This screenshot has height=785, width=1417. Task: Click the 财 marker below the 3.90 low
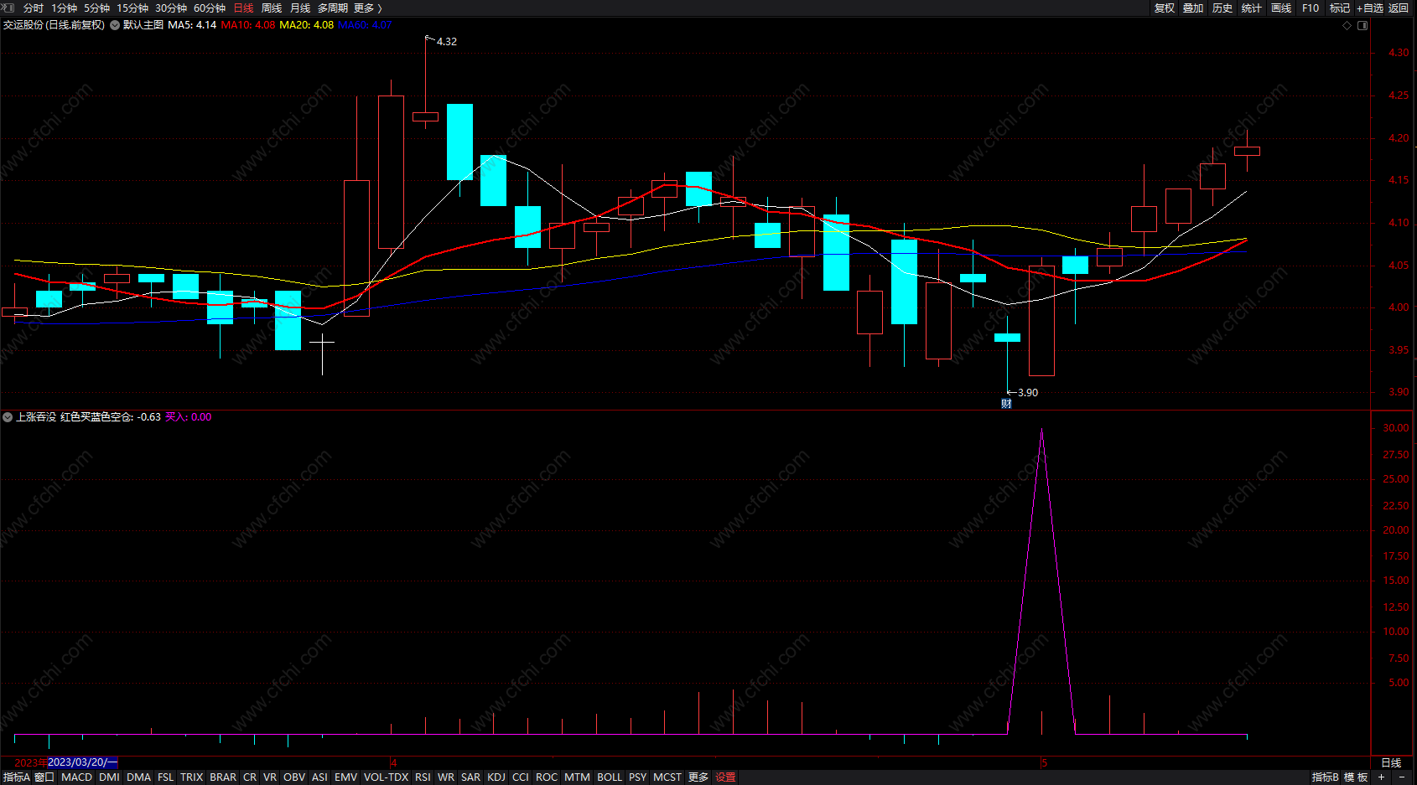tap(1006, 404)
